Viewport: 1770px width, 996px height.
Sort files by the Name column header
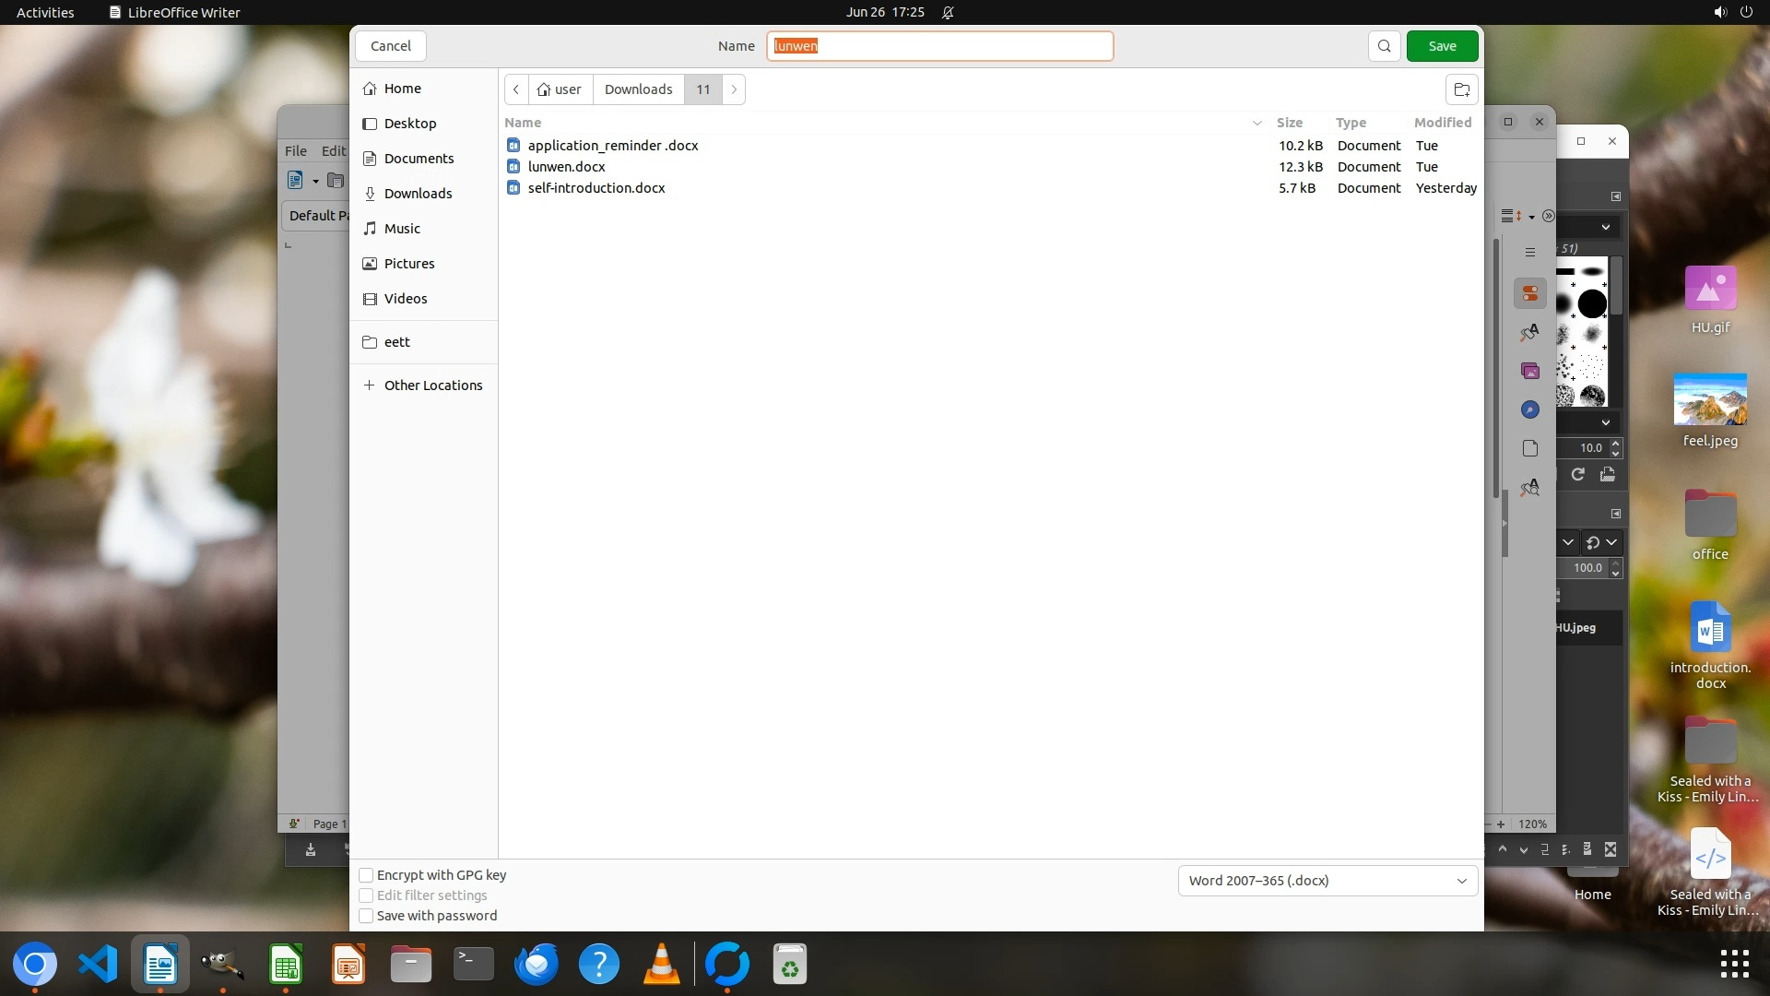[523, 123]
